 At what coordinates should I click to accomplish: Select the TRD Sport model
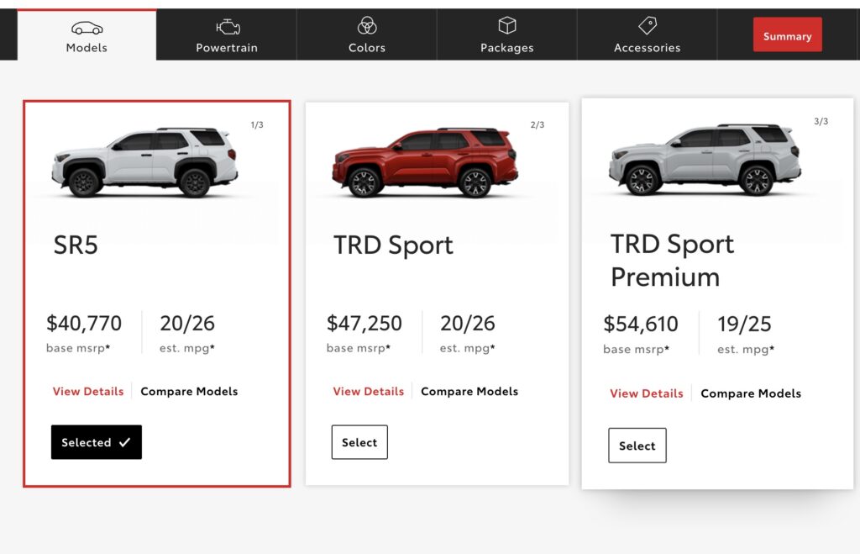point(359,441)
